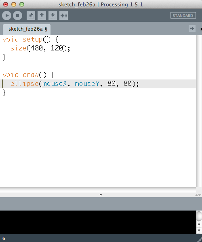The height and width of the screenshot is (242, 202).
Task: Open a sketch using the up-arrow icon
Action: tap(42, 15)
